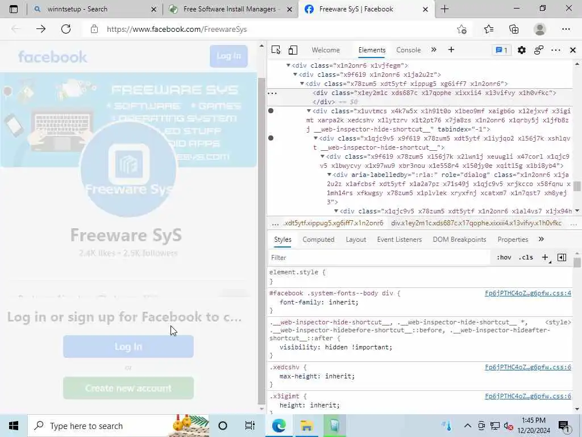The width and height of the screenshot is (582, 437).
Task: Click the large Log In dialog button
Action: [x=128, y=347]
